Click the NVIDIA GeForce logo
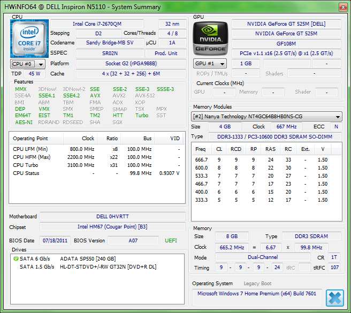Screen dimensions: 351x313 pyautogui.click(x=211, y=39)
